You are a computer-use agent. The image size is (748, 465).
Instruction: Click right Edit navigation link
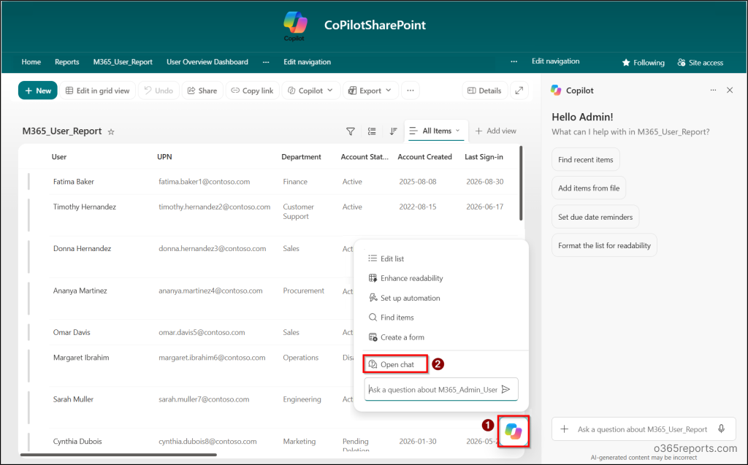pyautogui.click(x=555, y=61)
